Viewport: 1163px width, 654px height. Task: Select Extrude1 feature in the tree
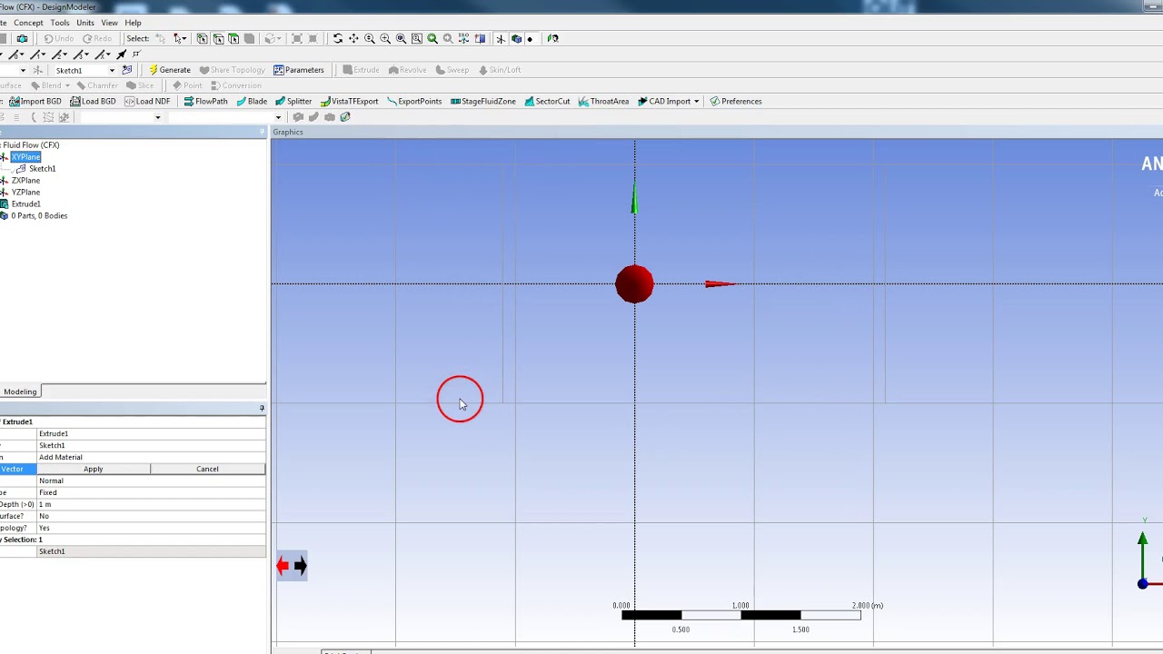[x=25, y=204]
